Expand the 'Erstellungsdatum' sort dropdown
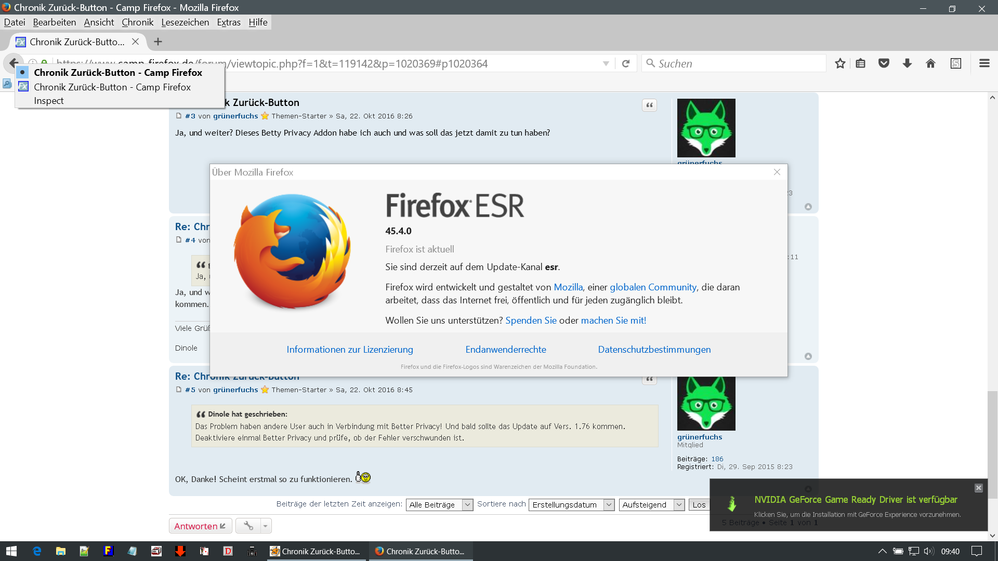 571,505
